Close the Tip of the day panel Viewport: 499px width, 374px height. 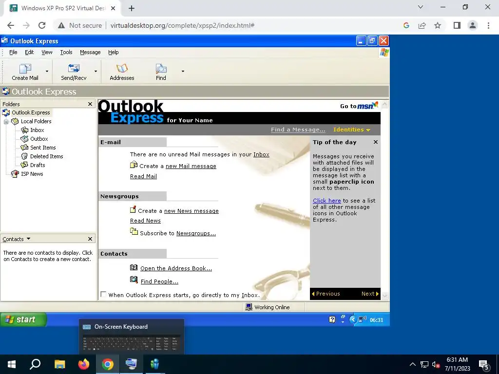click(x=376, y=142)
